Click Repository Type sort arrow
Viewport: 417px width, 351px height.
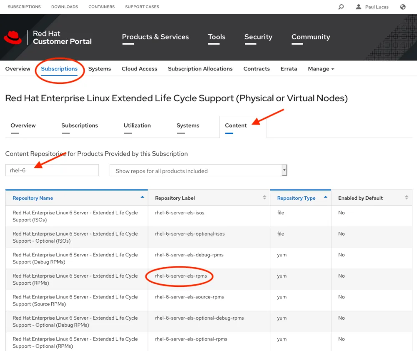325,197
